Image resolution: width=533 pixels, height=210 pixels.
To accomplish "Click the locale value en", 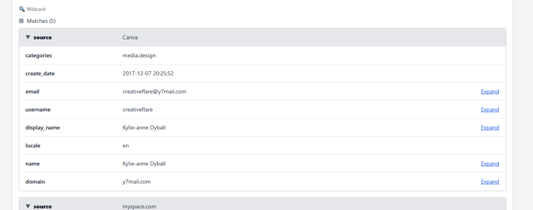I will [x=126, y=146].
